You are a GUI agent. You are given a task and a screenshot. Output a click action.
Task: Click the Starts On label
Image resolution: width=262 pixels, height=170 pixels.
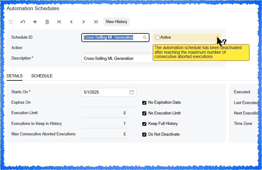pyautogui.click(x=21, y=92)
